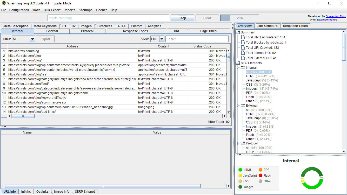Viewport: 347px width, 195px height.
Task: Click the URL input field ahrefs.com/blog
Action: 109,18
